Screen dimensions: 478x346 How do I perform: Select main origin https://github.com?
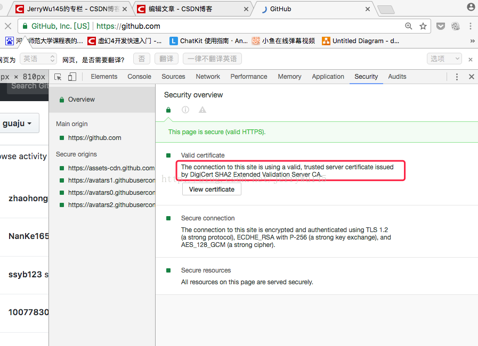(94, 138)
